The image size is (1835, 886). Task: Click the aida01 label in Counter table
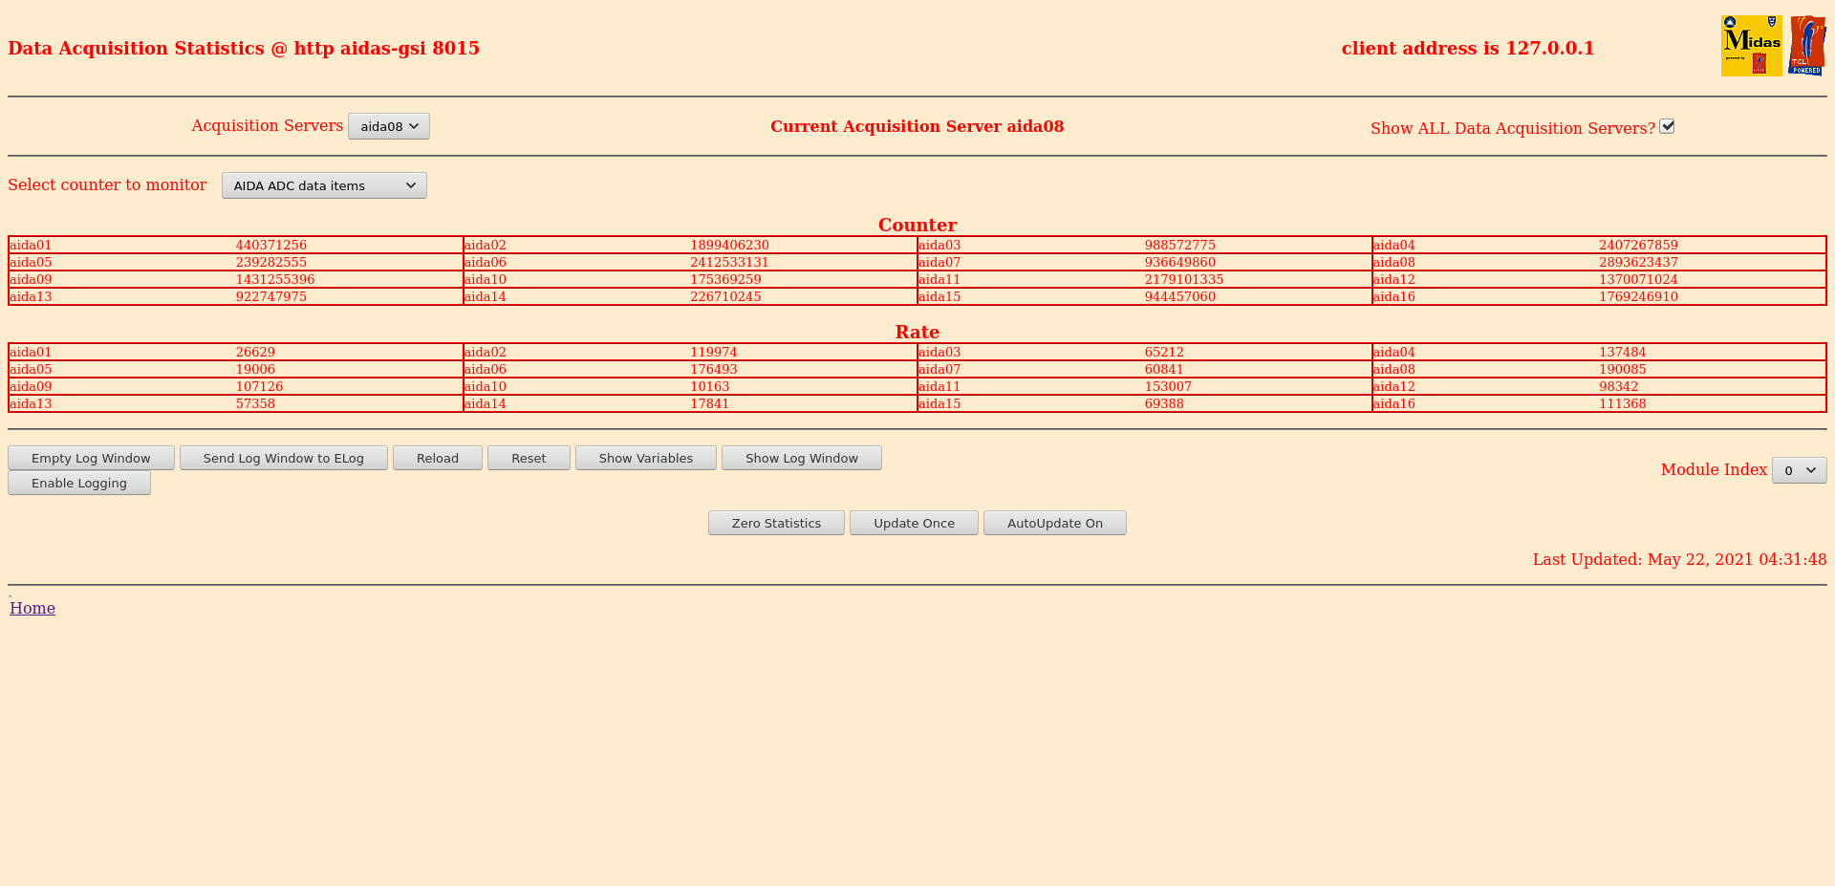pos(31,245)
